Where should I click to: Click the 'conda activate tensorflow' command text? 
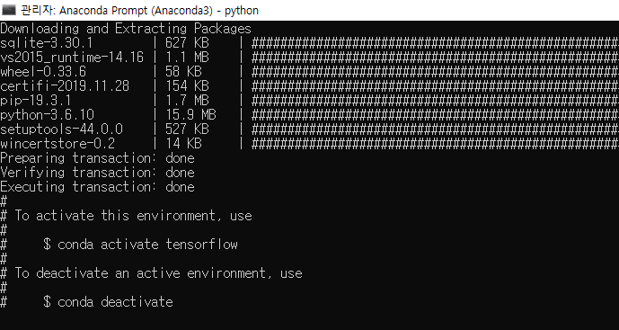coord(147,245)
